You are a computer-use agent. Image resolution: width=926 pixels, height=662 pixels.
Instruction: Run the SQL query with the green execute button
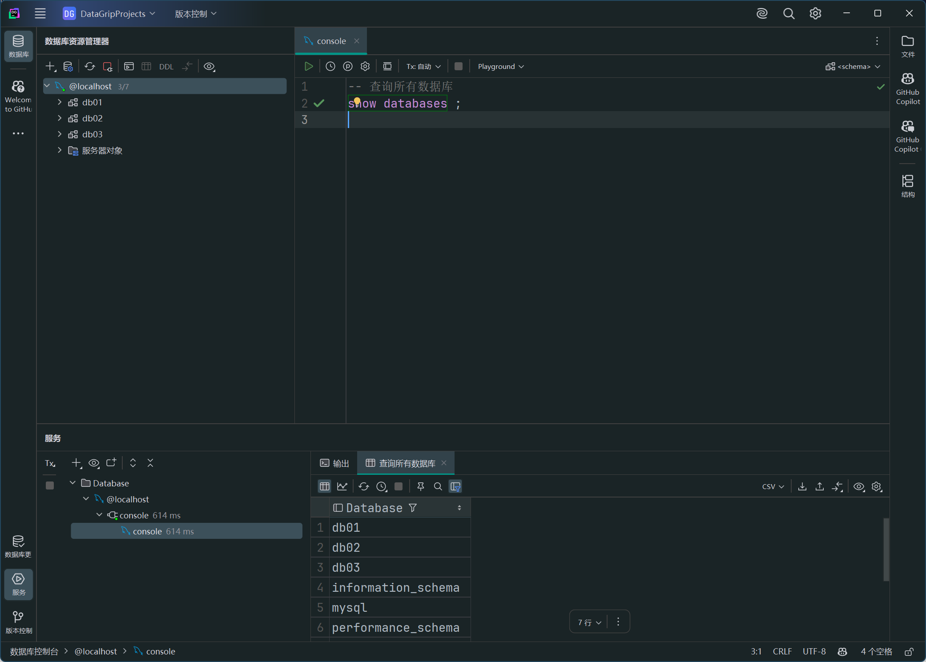point(309,66)
